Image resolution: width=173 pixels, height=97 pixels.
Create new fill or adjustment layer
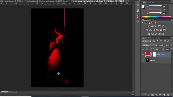156,95
